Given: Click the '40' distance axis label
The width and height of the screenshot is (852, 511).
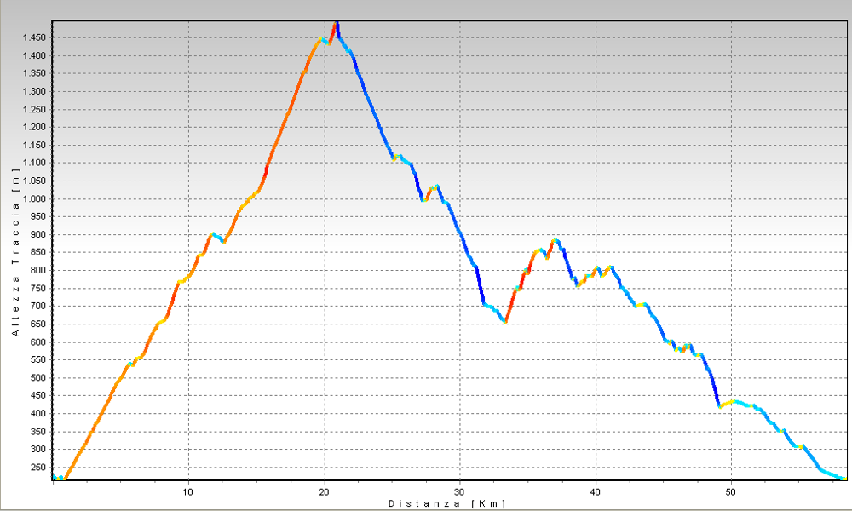Looking at the screenshot, I should click(596, 491).
